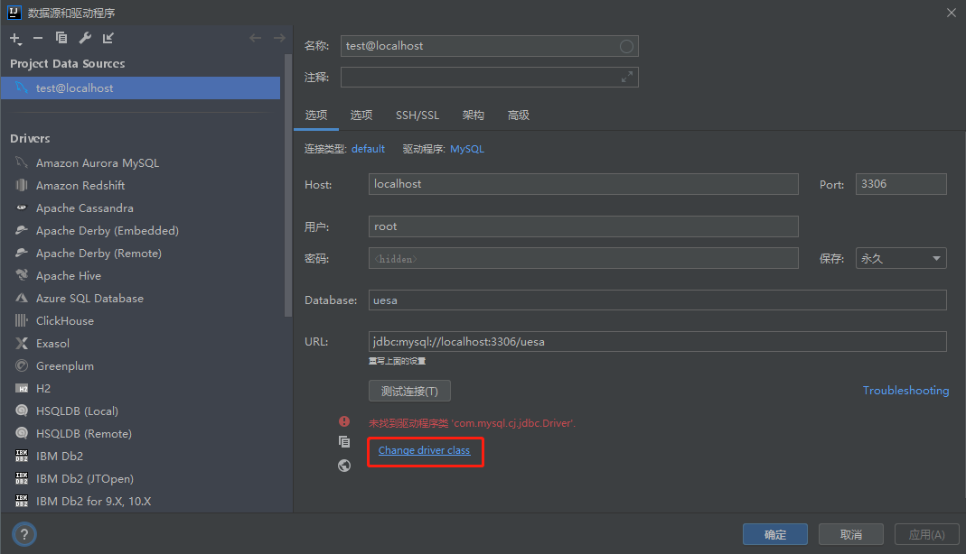Open help with the question mark icon
Image resolution: width=966 pixels, height=554 pixels.
(x=23, y=533)
